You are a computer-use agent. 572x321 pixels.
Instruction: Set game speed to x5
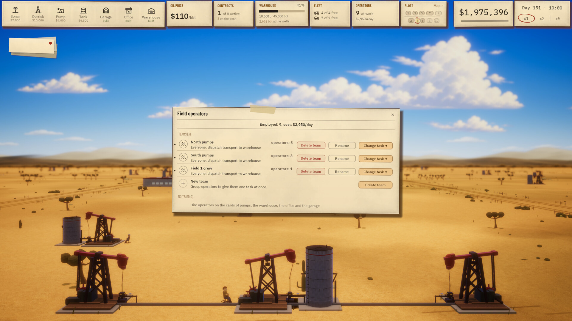tap(558, 18)
